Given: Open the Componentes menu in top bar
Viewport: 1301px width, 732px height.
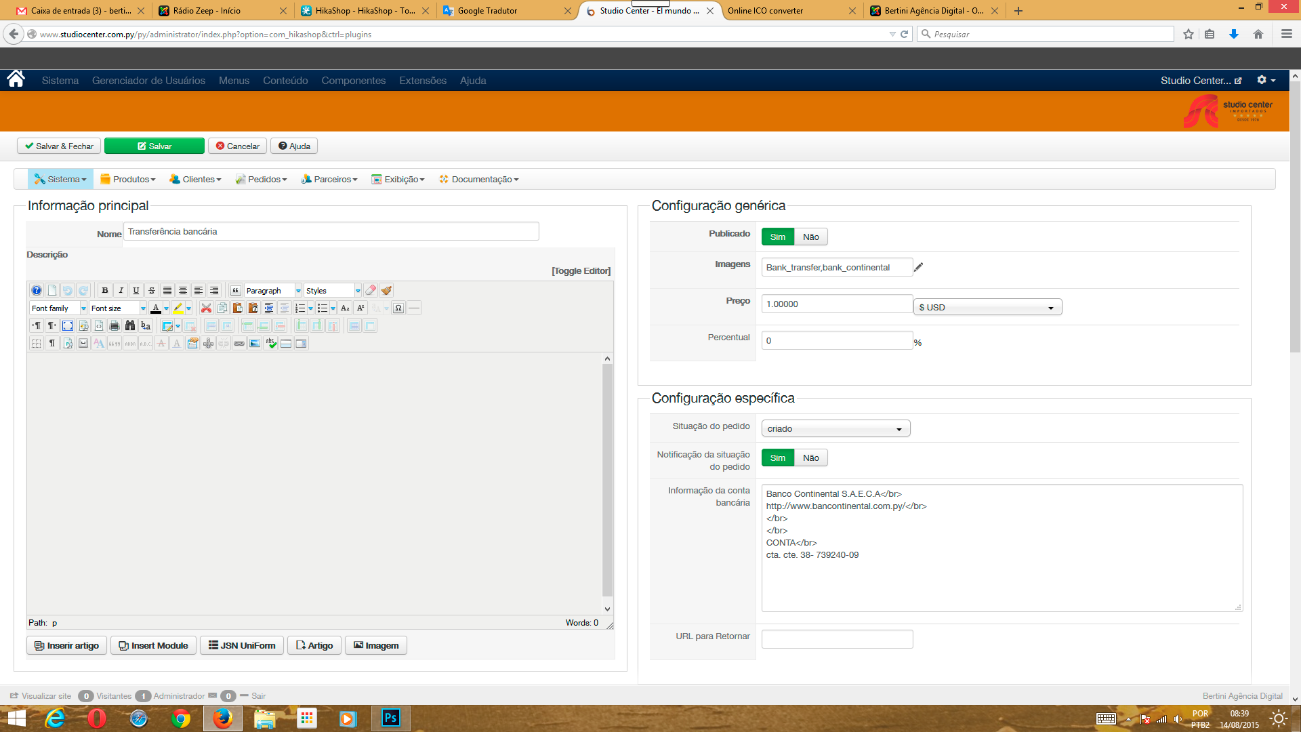Looking at the screenshot, I should click(x=353, y=80).
